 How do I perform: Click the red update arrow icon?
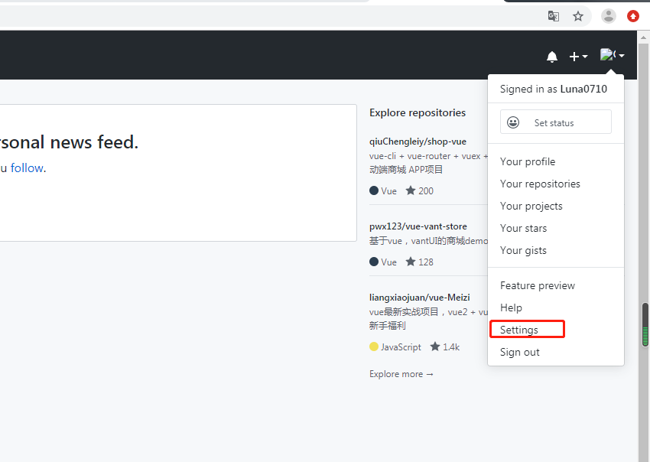633,17
